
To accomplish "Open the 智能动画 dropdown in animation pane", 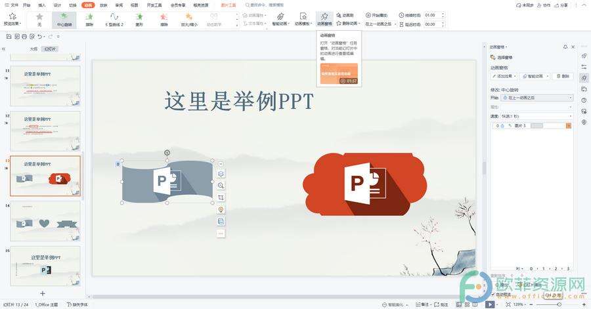I will (535, 76).
